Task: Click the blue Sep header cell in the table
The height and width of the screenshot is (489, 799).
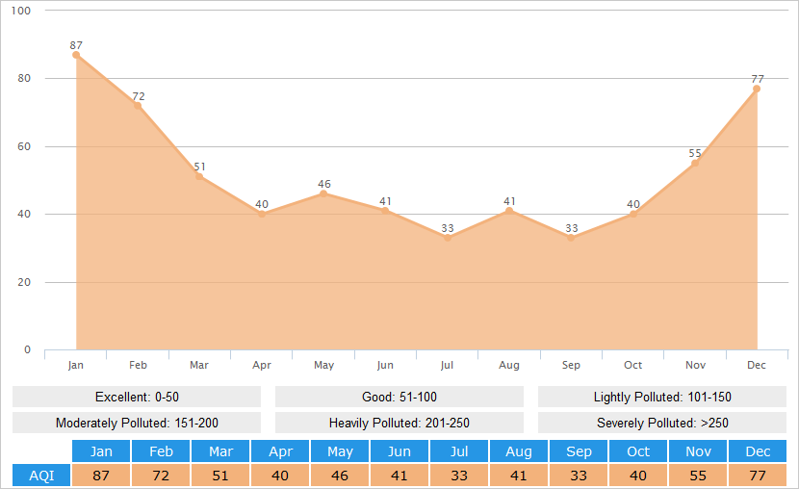Action: [x=579, y=451]
